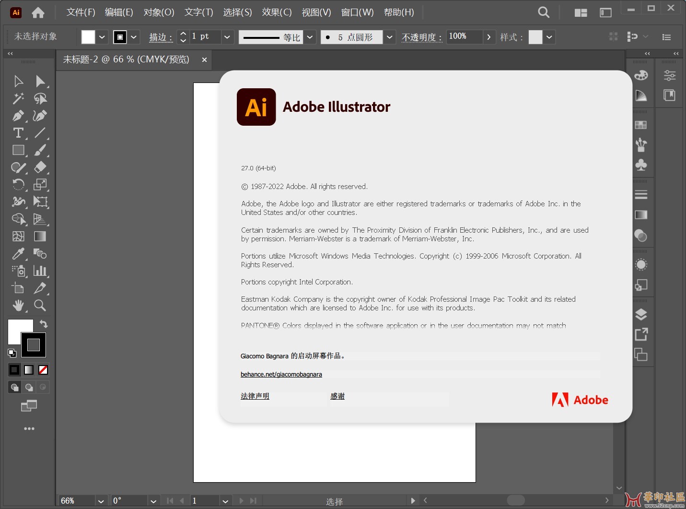Open zoom level dropdown at 66%
The height and width of the screenshot is (509, 686).
click(x=101, y=501)
